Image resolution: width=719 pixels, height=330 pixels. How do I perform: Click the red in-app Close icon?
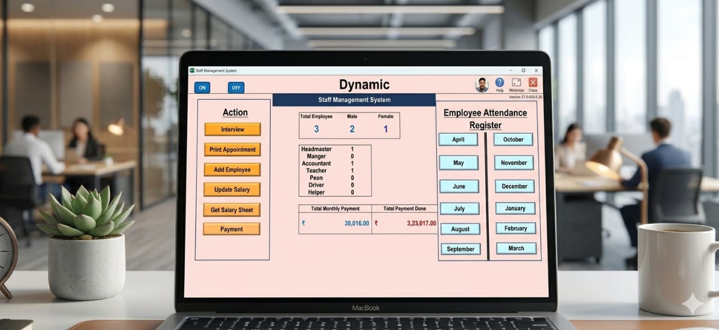tap(533, 82)
